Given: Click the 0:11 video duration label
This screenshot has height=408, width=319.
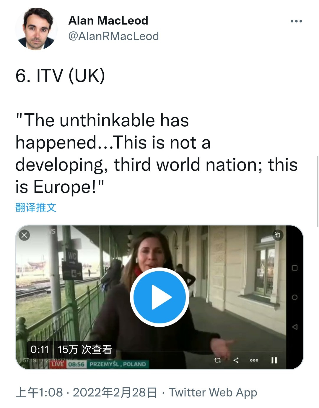Looking at the screenshot, I should tap(40, 349).
